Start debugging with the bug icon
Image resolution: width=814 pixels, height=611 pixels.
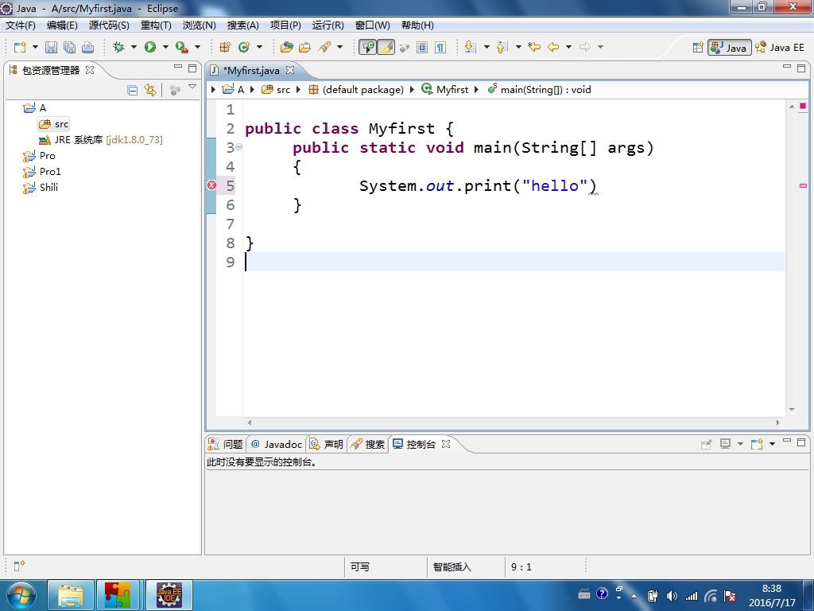coord(119,47)
